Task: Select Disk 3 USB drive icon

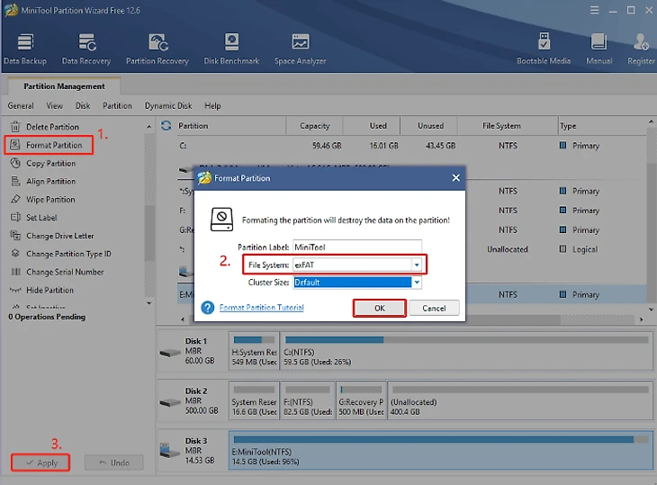Action: (170, 451)
